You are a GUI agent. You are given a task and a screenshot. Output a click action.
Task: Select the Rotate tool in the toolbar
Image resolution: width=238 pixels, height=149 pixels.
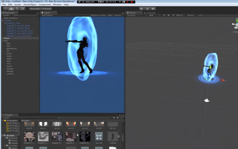(x=17, y=8)
